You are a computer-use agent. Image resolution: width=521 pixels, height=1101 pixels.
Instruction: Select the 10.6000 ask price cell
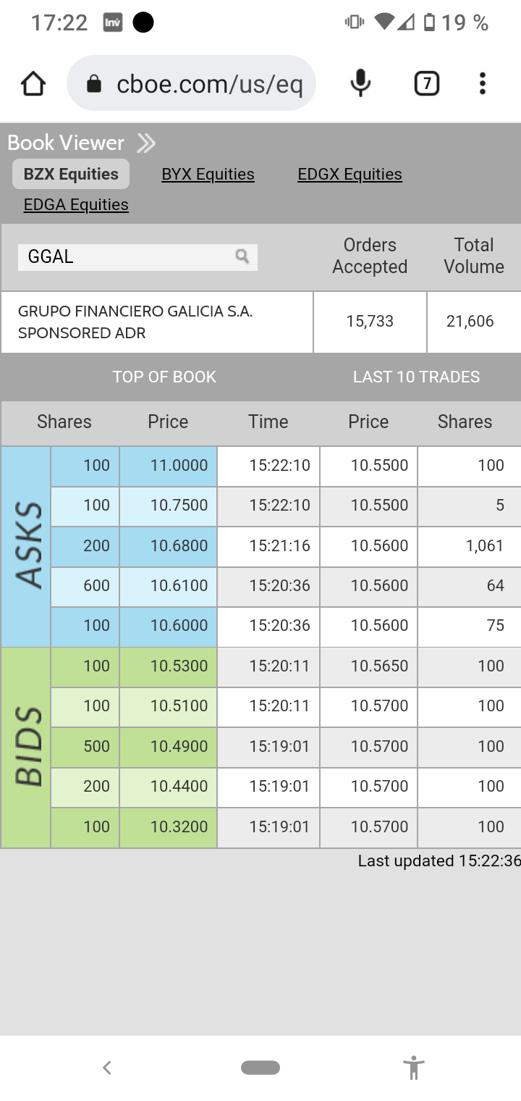click(x=168, y=626)
